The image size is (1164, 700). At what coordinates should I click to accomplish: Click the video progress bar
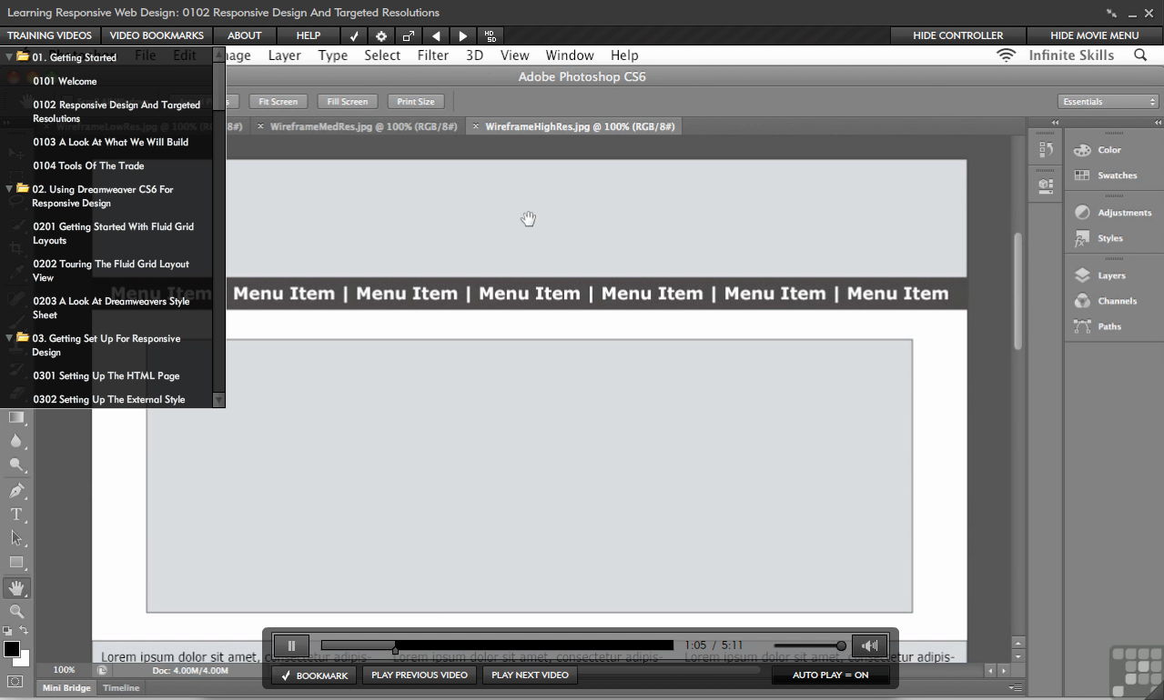tap(497, 645)
